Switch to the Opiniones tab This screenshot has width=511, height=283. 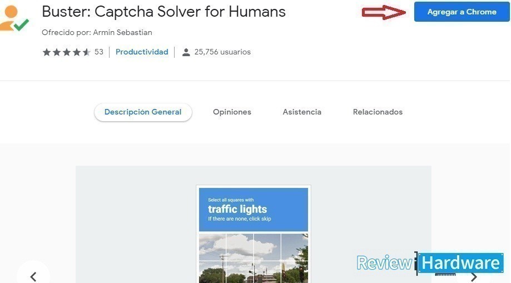pos(232,112)
